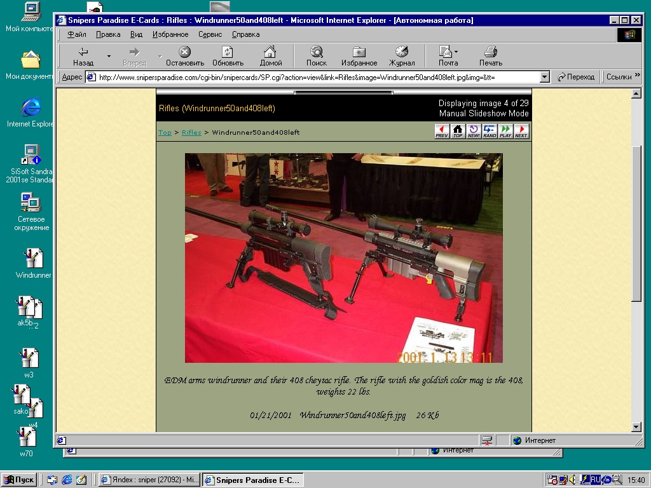Switch to Snipers Paradise E-C... taskbar button
This screenshot has width=651, height=488.
(253, 480)
